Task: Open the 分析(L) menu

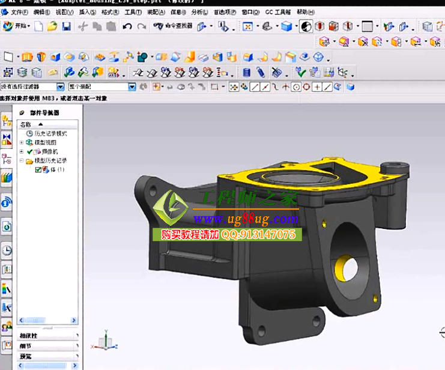Action: tap(199, 12)
